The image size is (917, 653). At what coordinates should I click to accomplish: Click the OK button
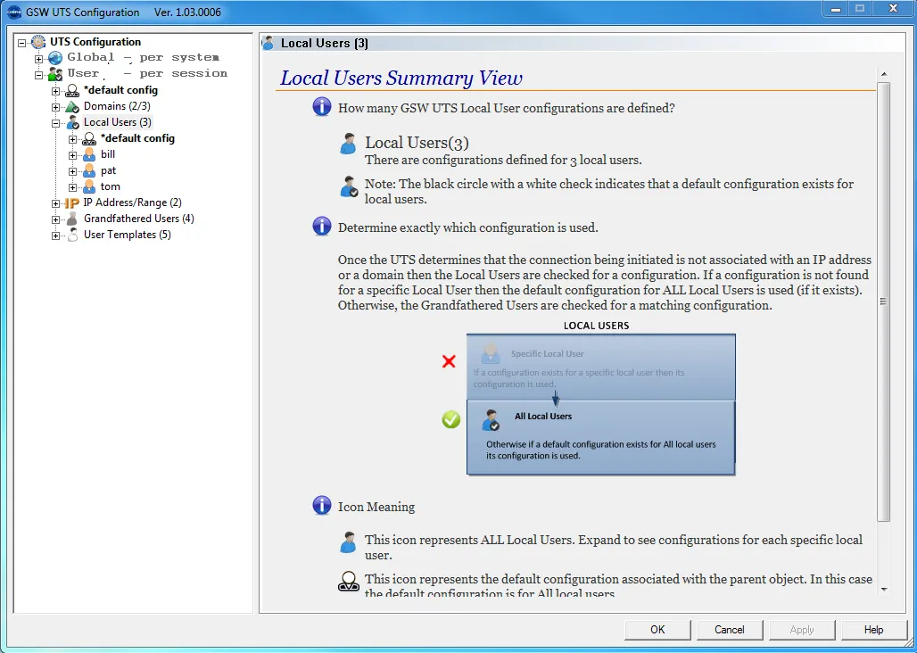pyautogui.click(x=657, y=630)
